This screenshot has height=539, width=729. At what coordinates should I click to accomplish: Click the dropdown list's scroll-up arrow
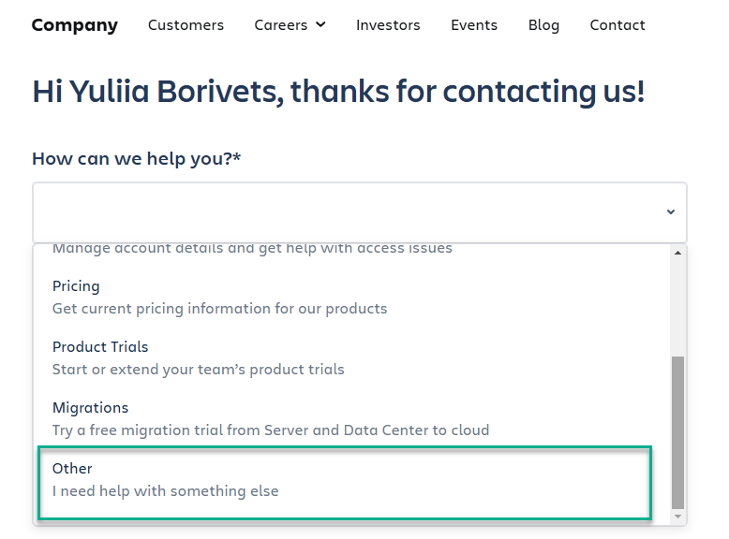click(678, 253)
